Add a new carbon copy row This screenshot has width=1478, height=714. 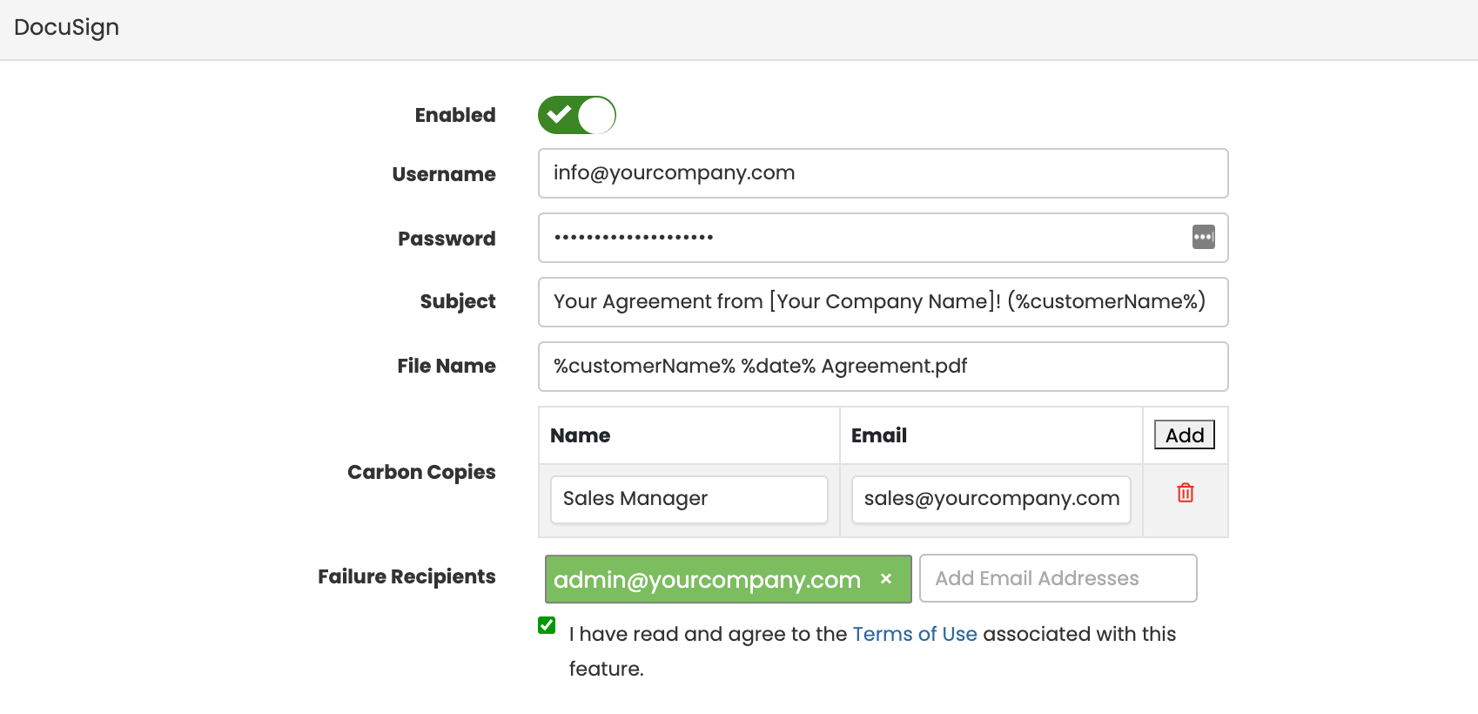(x=1184, y=435)
